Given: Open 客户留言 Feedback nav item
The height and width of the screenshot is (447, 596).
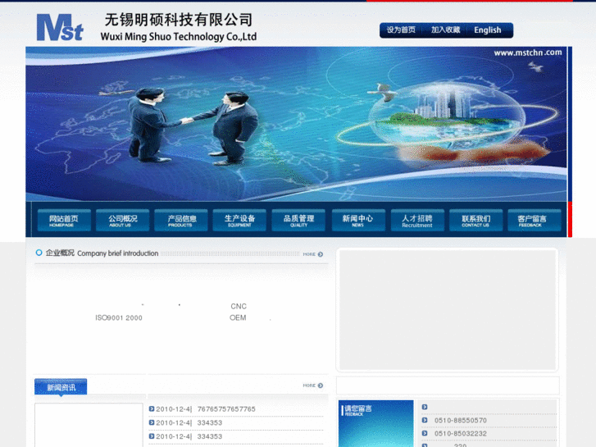Looking at the screenshot, I should pyautogui.click(x=535, y=221).
